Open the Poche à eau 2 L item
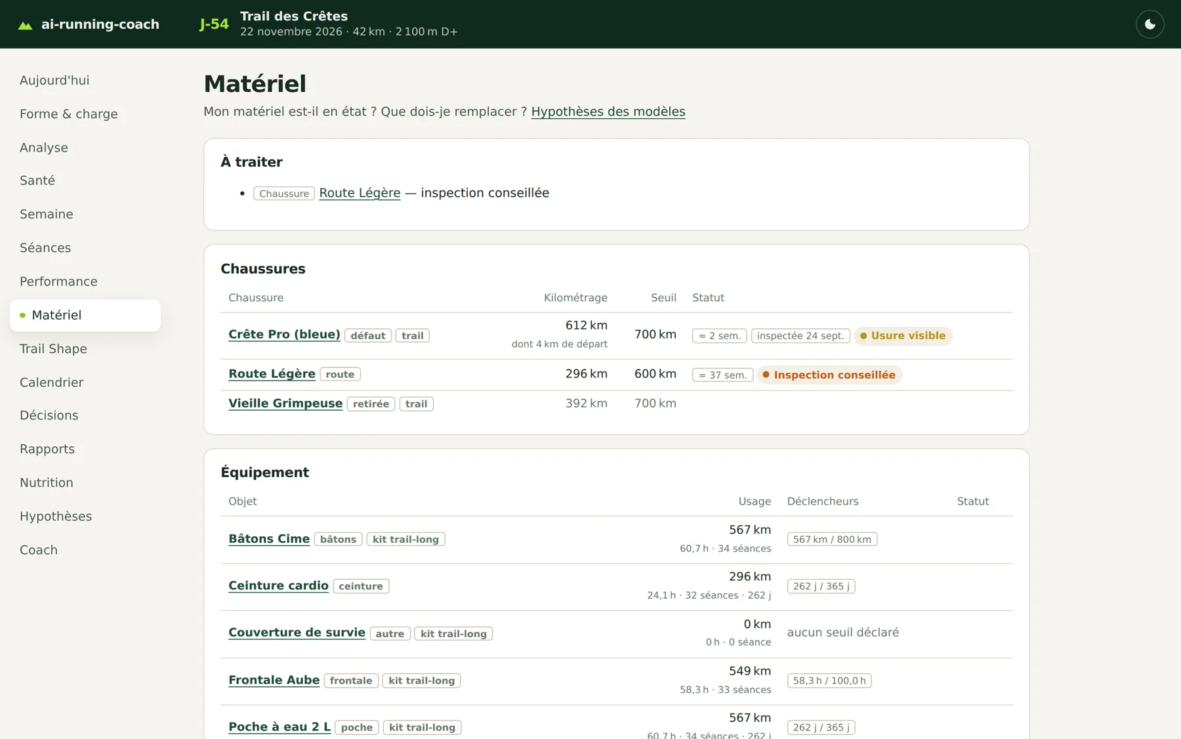This screenshot has height=739, width=1181. pyautogui.click(x=280, y=727)
